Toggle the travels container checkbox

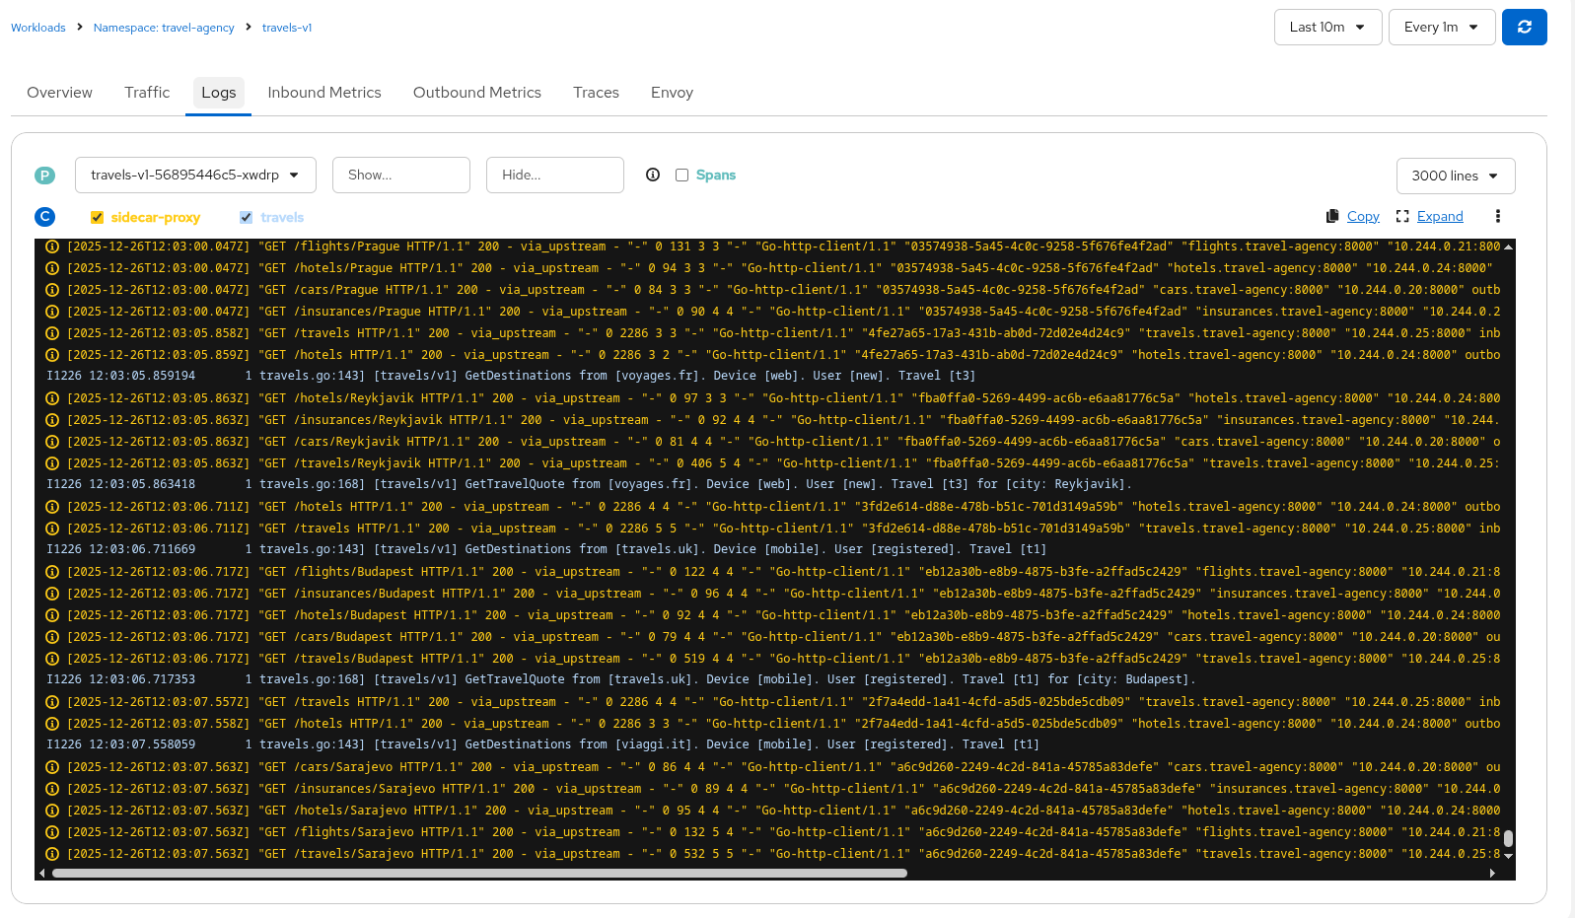point(246,218)
